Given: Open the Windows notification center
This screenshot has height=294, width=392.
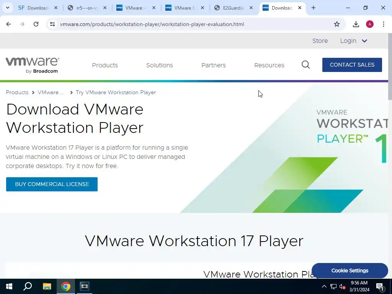Looking at the screenshot, I should [x=380, y=286].
